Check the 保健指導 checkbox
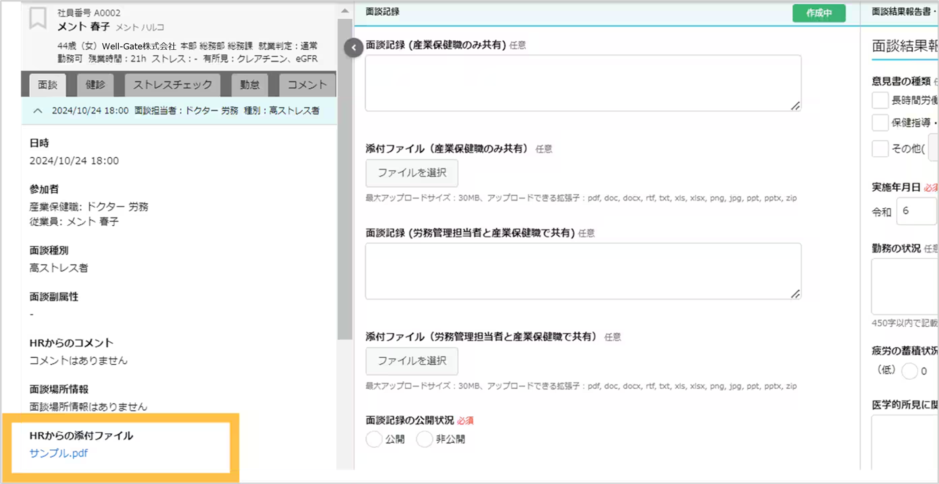939x484 pixels. (880, 123)
